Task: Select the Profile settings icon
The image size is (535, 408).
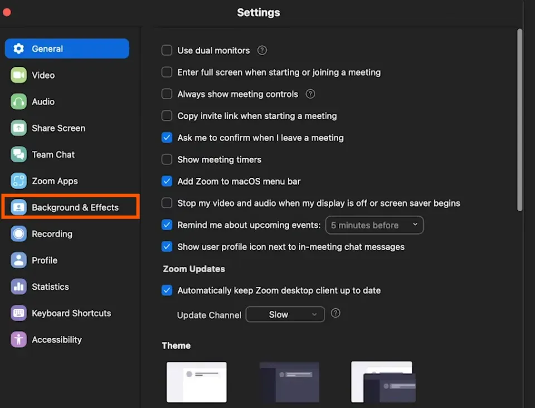Action: [x=18, y=260]
